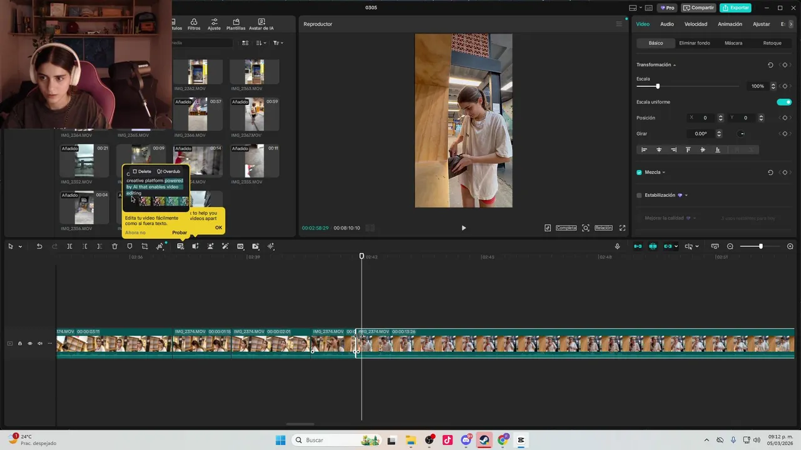The height and width of the screenshot is (450, 801).
Task: Zoom out the timeline with minus magnifier
Action: pos(730,246)
